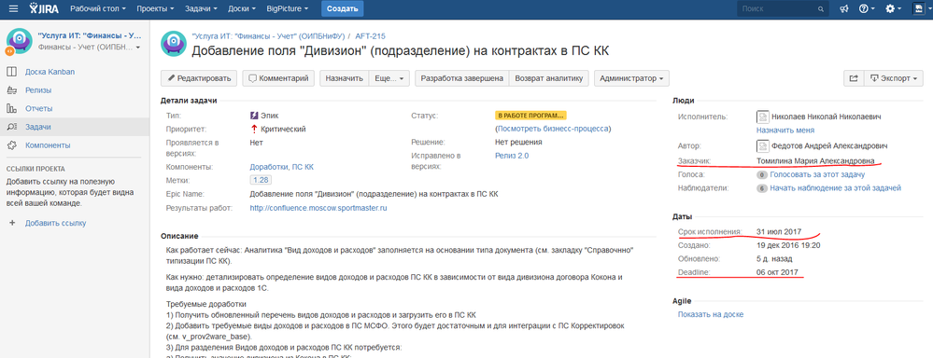This screenshot has height=358, width=933.
Task: Open the Экспорт dropdown
Action: coord(895,78)
